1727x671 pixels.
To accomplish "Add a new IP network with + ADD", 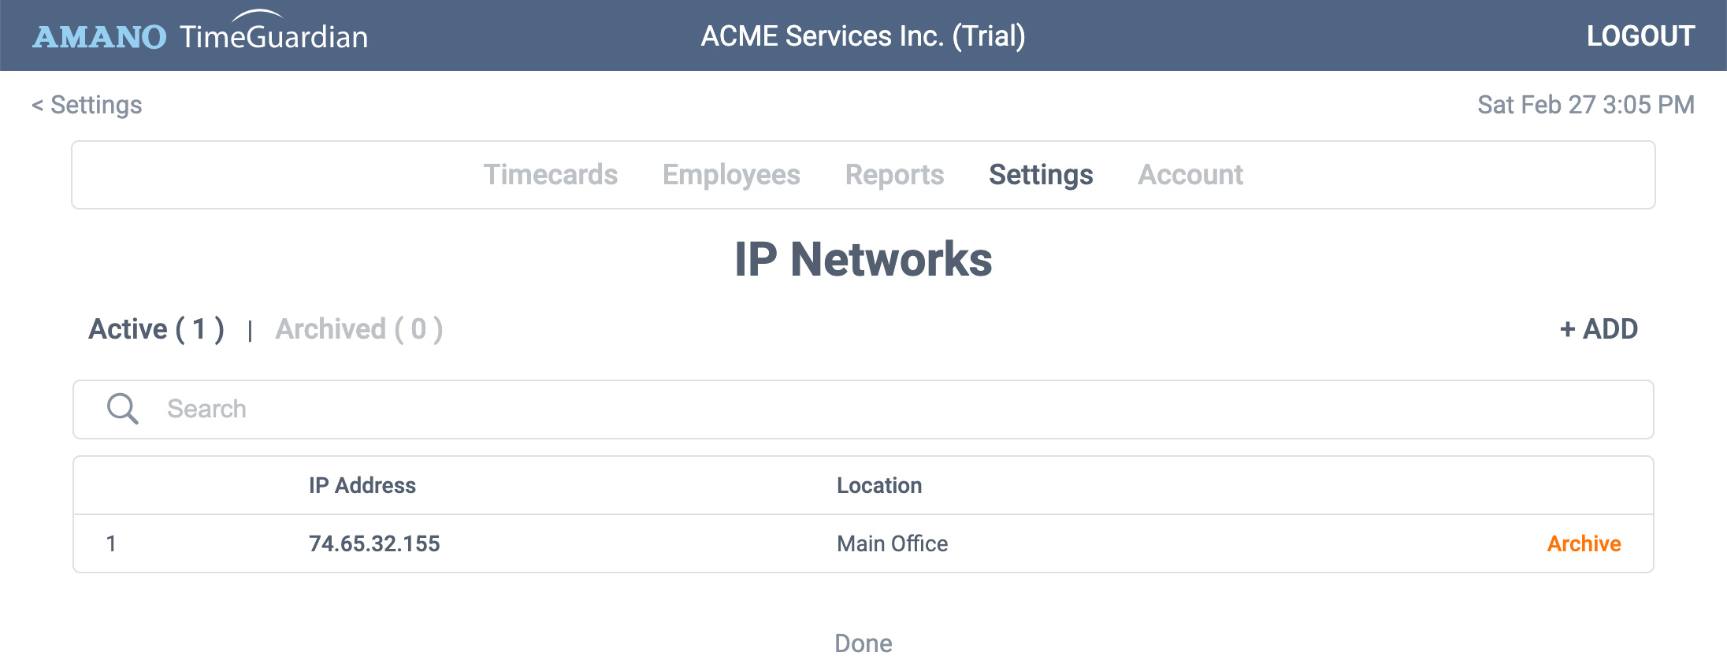I will click(1599, 329).
